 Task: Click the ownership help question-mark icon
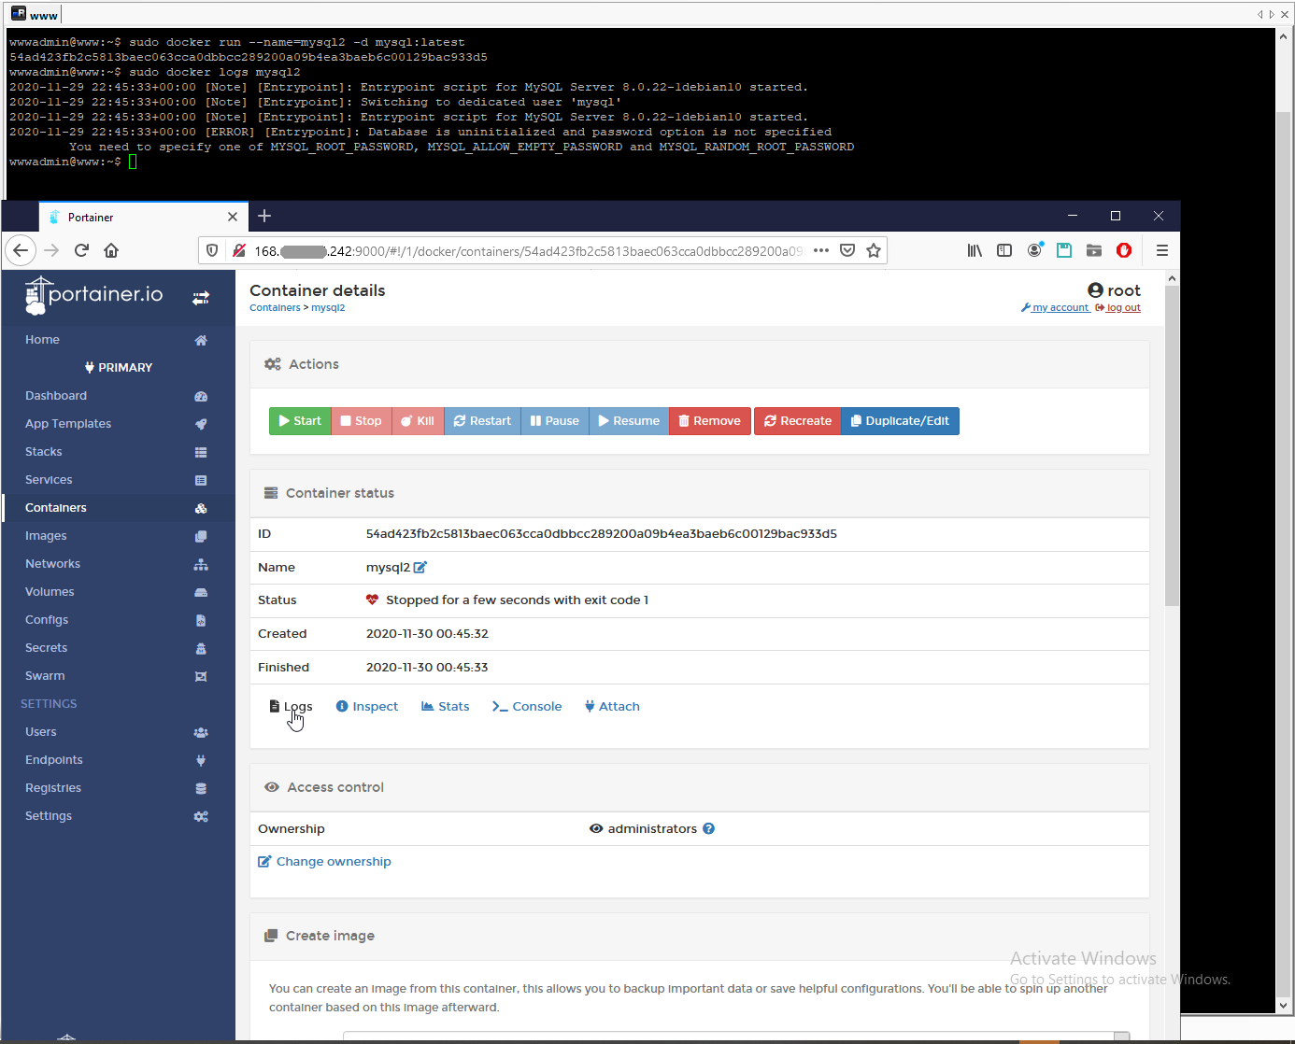click(x=709, y=829)
